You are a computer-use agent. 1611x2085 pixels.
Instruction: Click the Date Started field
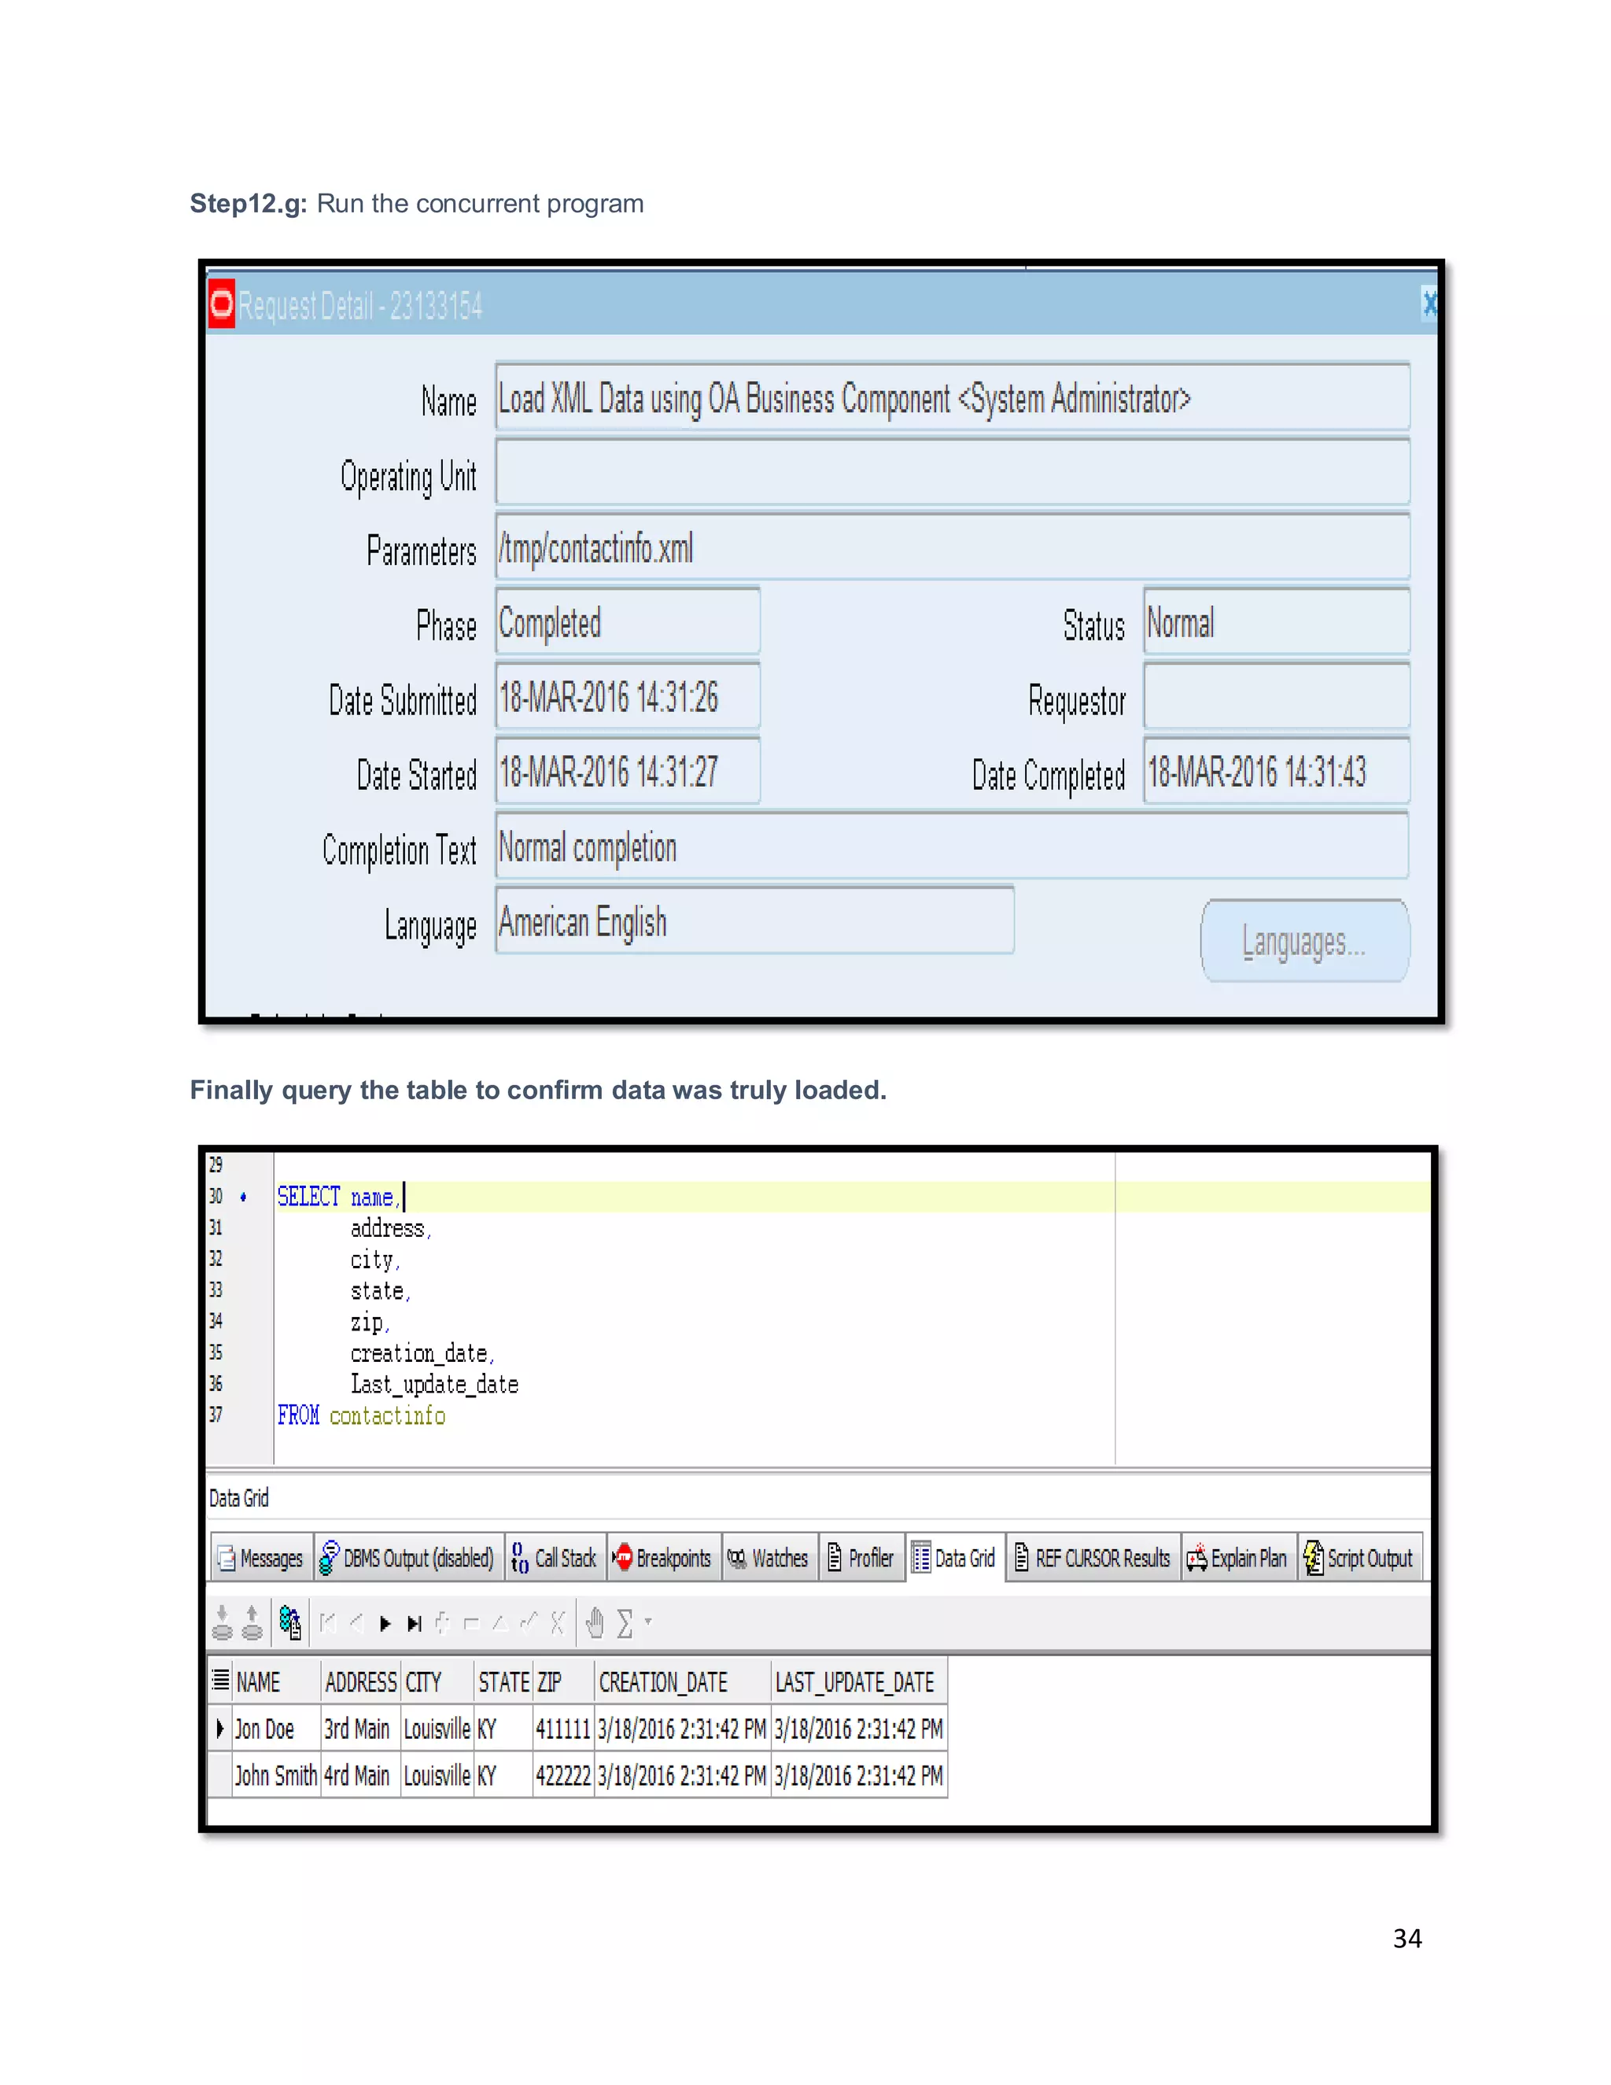(x=628, y=770)
